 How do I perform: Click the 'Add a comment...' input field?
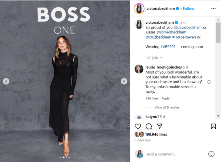(x=172, y=154)
